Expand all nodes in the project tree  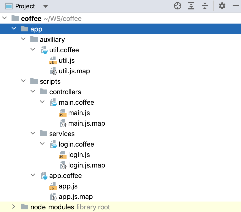(x=191, y=6)
